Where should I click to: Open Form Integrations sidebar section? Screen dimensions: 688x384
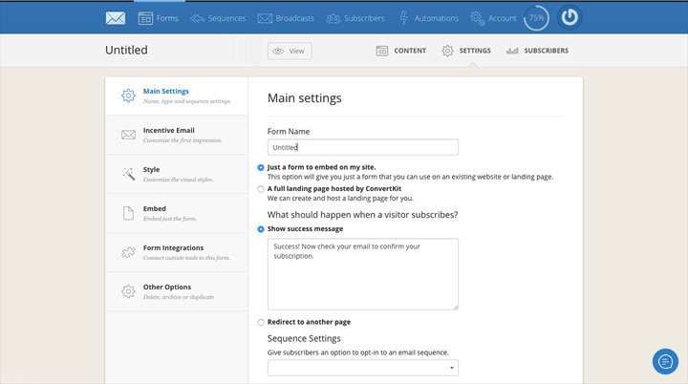coord(177,252)
